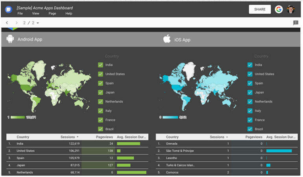
Task: Uncheck Spain in iOS country filter
Action: point(250,83)
